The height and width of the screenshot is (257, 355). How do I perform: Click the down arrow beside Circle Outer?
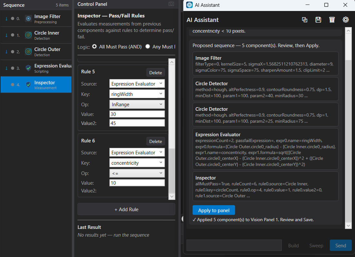point(6,52)
